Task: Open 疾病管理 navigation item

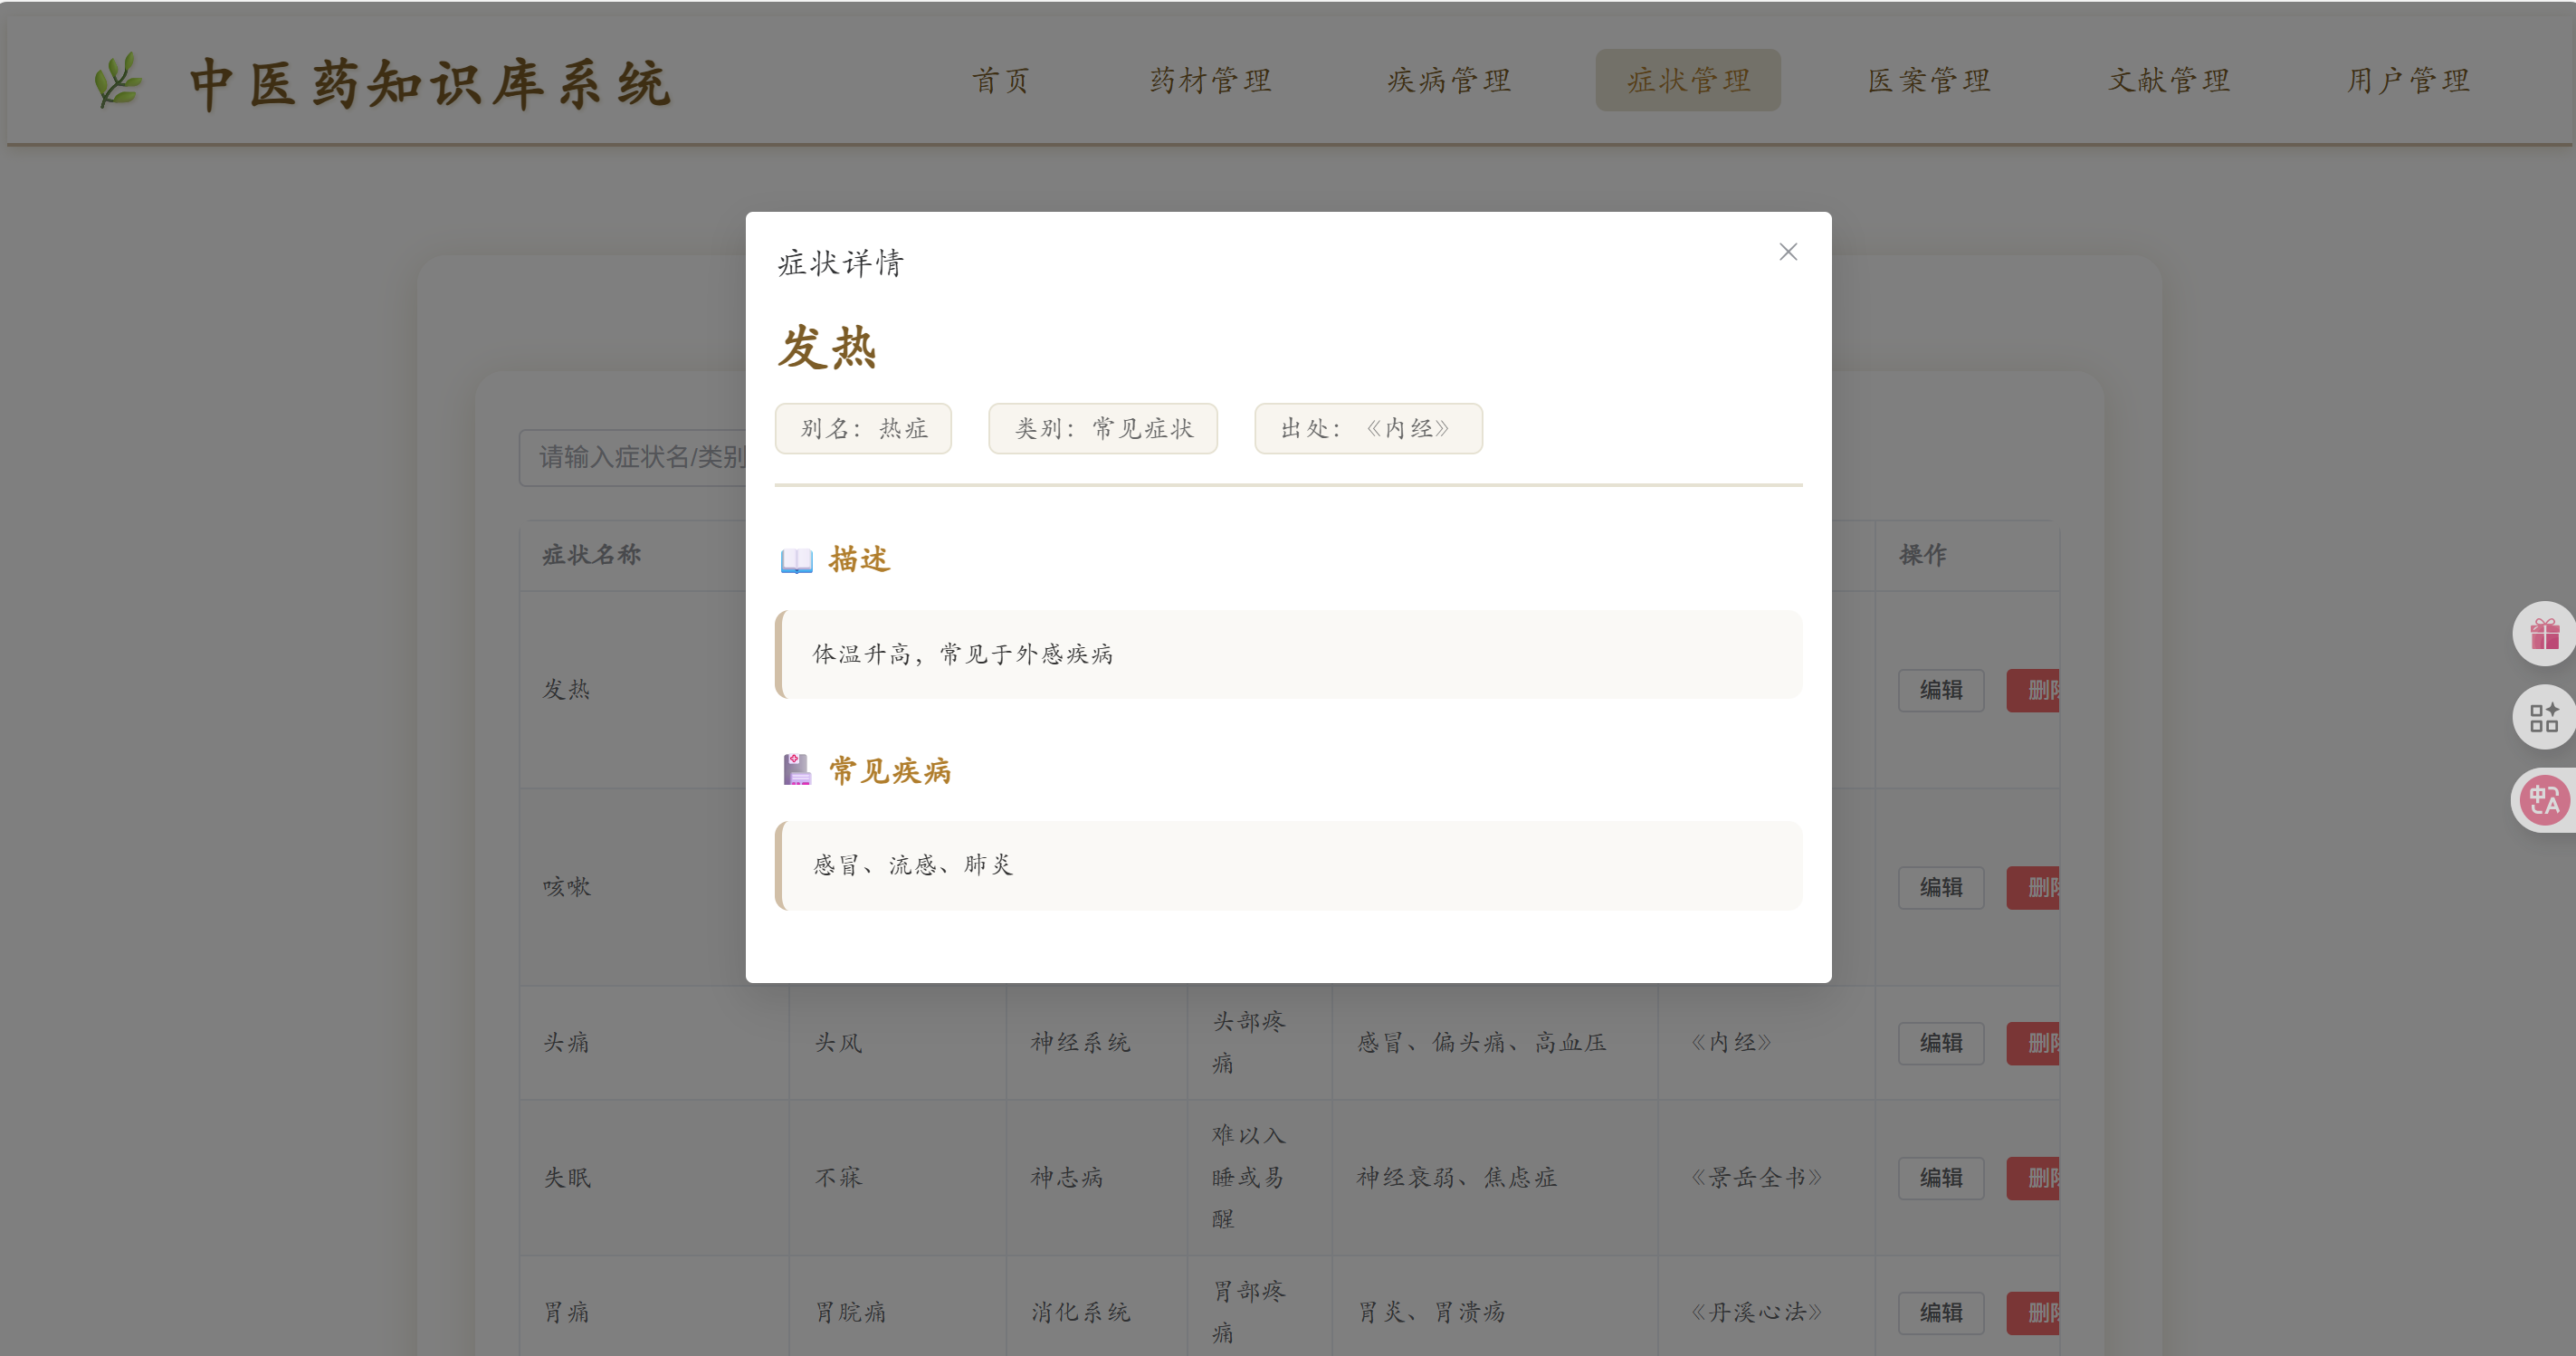Action: tap(1449, 80)
